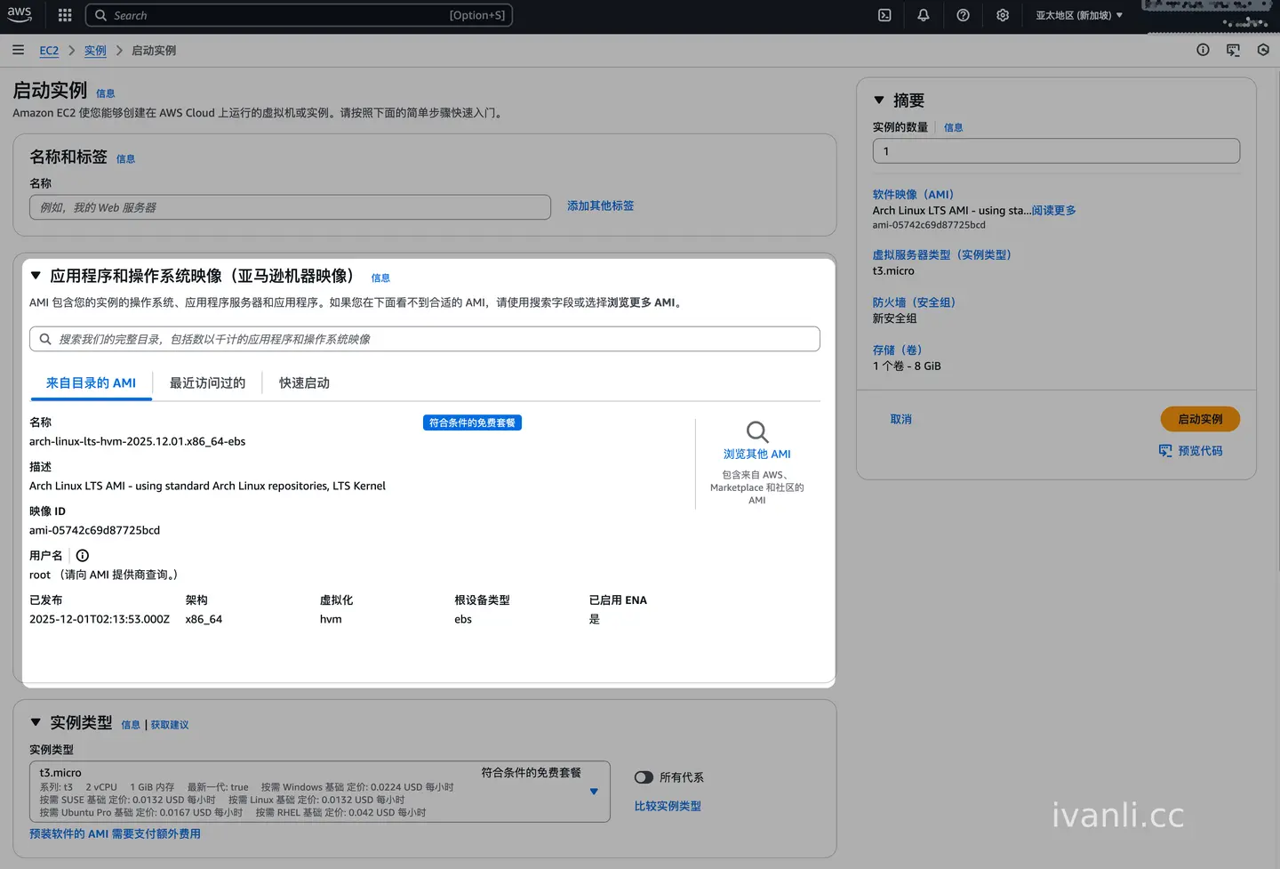The width and height of the screenshot is (1280, 869).
Task: Click the 符合条件的免费套餐 badge in AMI section
Action: (x=472, y=422)
